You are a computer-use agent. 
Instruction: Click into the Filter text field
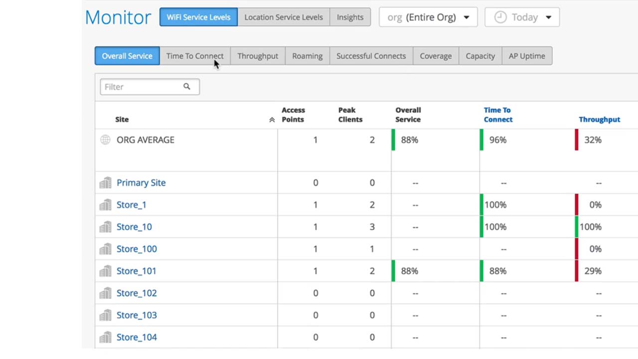pos(142,87)
